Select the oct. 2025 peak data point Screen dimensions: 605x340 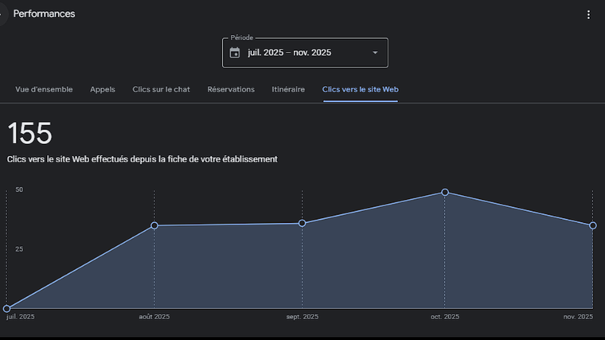coord(445,192)
